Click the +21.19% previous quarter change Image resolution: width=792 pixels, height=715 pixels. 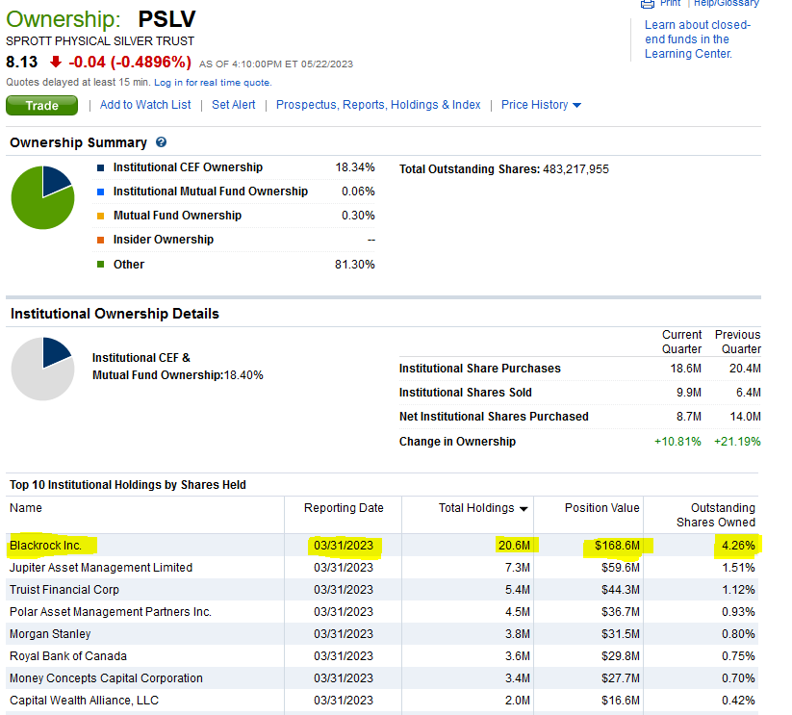pos(737,442)
